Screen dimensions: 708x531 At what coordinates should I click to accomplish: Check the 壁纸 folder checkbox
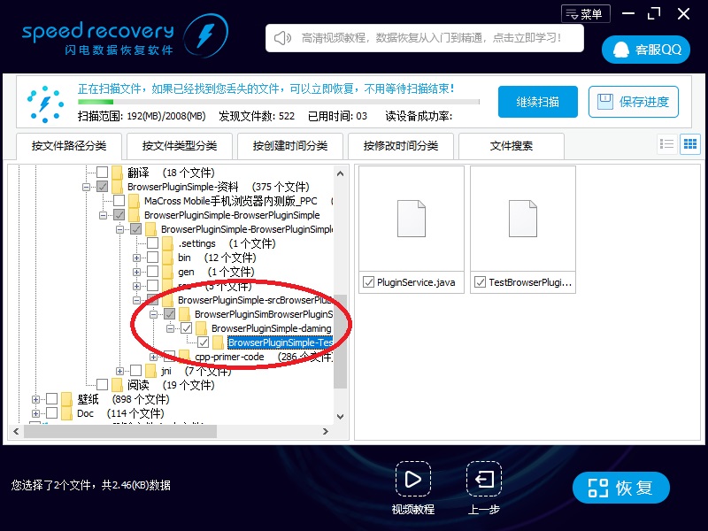[52, 399]
